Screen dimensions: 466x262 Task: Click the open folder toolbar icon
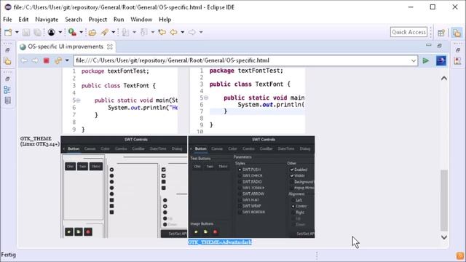[x=92, y=32]
